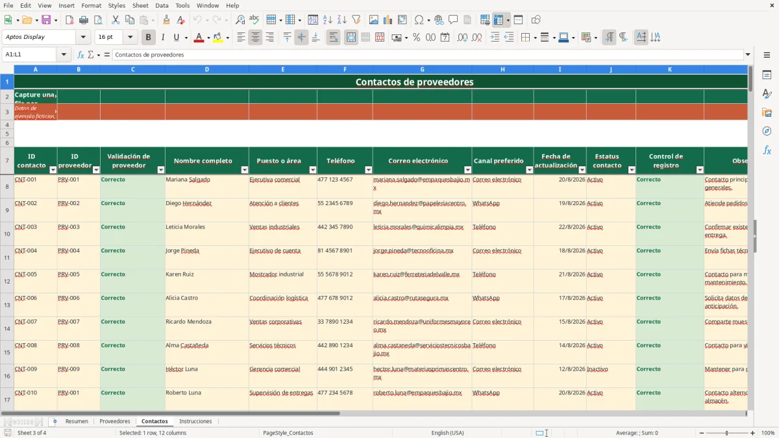This screenshot has height=438, width=779.
Task: Click the Sort Descending icon
Action: click(x=341, y=20)
